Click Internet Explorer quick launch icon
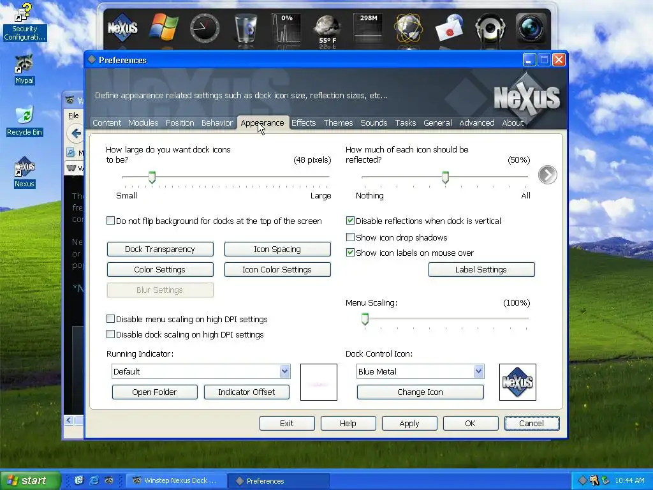The image size is (653, 490). (x=94, y=480)
